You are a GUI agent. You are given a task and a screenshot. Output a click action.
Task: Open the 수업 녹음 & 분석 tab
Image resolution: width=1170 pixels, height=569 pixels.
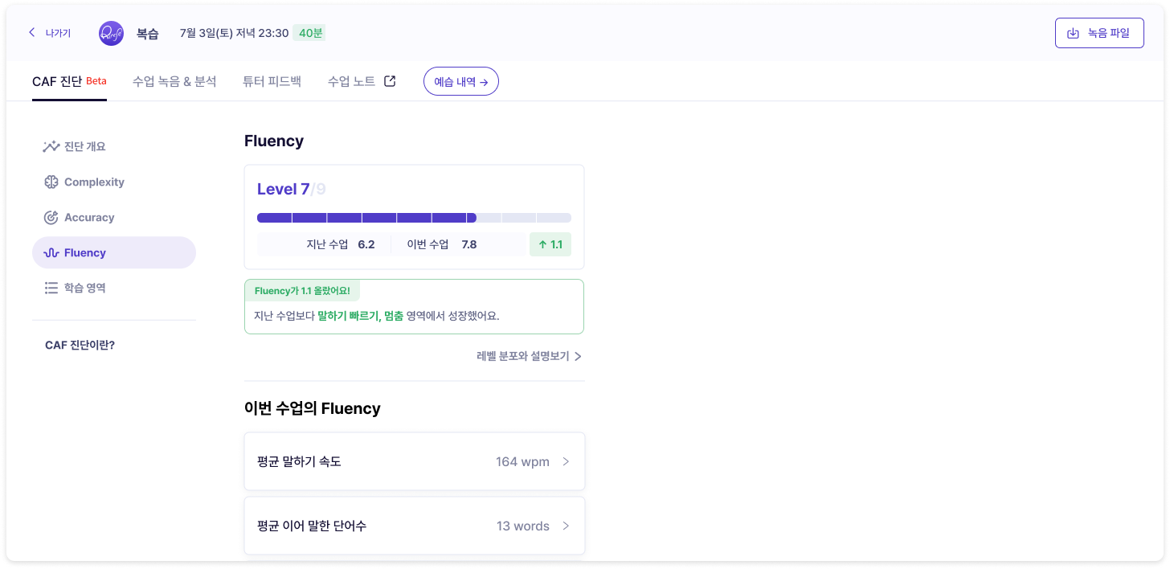pyautogui.click(x=174, y=81)
